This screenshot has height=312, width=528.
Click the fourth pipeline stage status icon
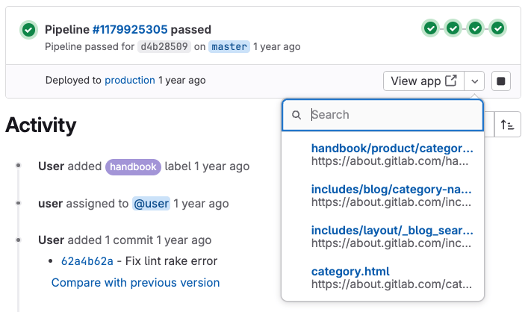pos(497,28)
